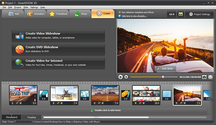Open the Edit menu
216x125 pixels.
(x=10, y=7)
